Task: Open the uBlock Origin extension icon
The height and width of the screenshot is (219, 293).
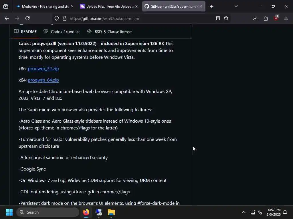Action: (276, 18)
